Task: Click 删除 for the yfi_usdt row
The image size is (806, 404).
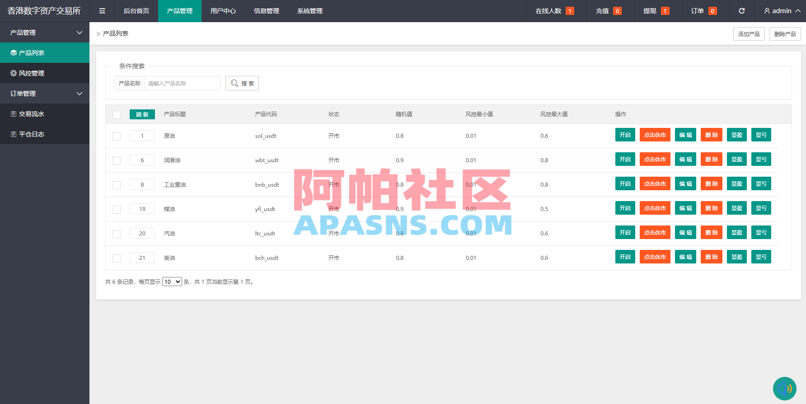Action: point(712,208)
